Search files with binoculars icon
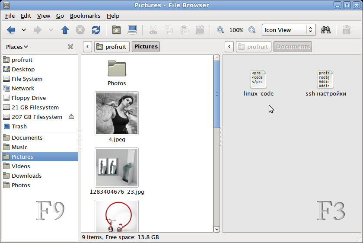Screen dimensions: 363x243 [x=326, y=30]
